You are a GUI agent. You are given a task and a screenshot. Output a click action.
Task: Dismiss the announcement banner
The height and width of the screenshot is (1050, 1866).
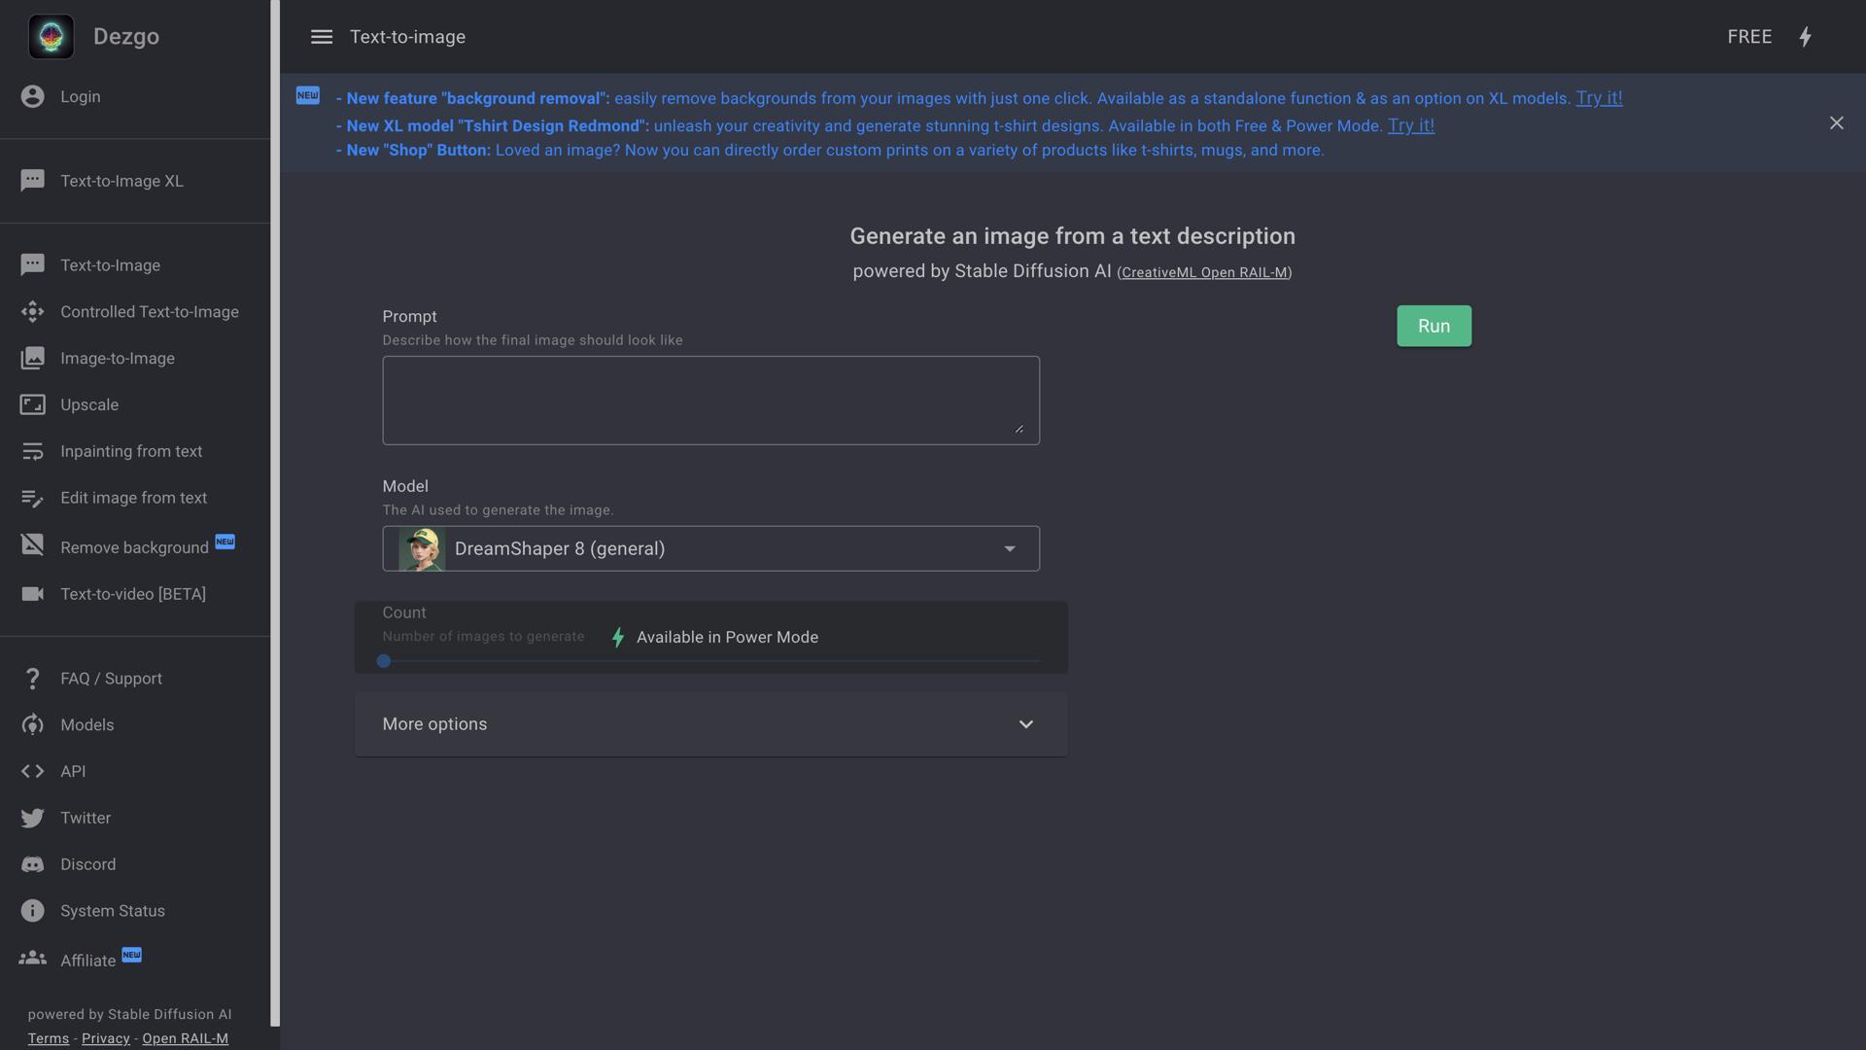pos(1836,123)
